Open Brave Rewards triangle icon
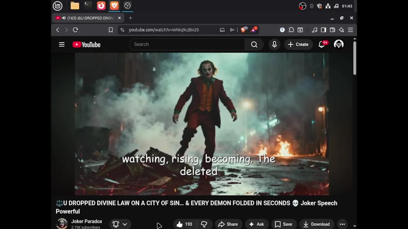Image resolution: width=408 pixels, height=229 pixels. click(x=254, y=30)
